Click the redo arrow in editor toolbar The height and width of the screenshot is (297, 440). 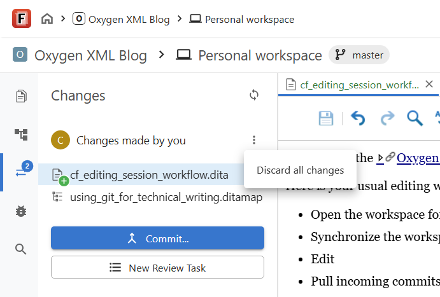pos(388,118)
